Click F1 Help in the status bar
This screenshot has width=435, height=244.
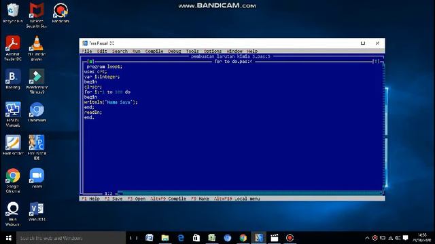[x=90, y=199]
